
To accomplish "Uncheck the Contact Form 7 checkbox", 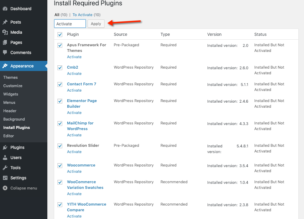I will tap(60, 84).
